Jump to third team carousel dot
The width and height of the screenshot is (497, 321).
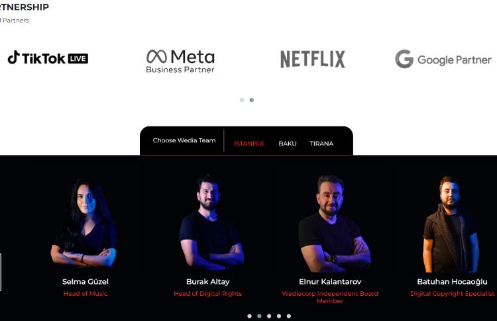(269, 316)
